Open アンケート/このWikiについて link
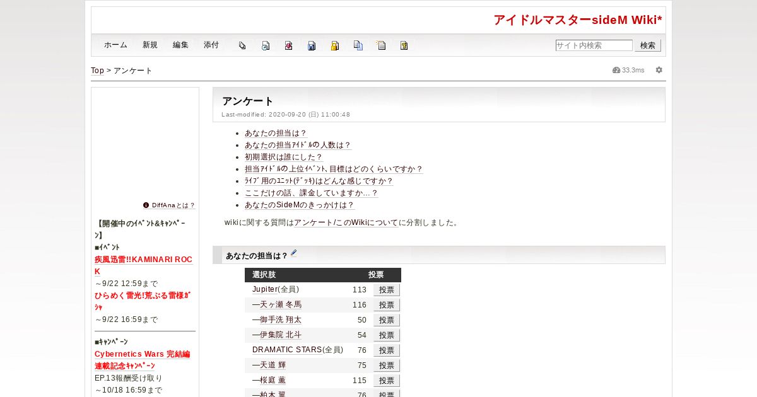The height and width of the screenshot is (397, 757). tap(346, 222)
